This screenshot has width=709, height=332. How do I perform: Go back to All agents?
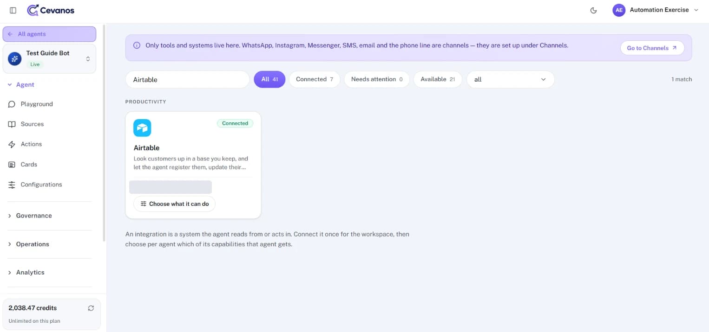[49, 34]
